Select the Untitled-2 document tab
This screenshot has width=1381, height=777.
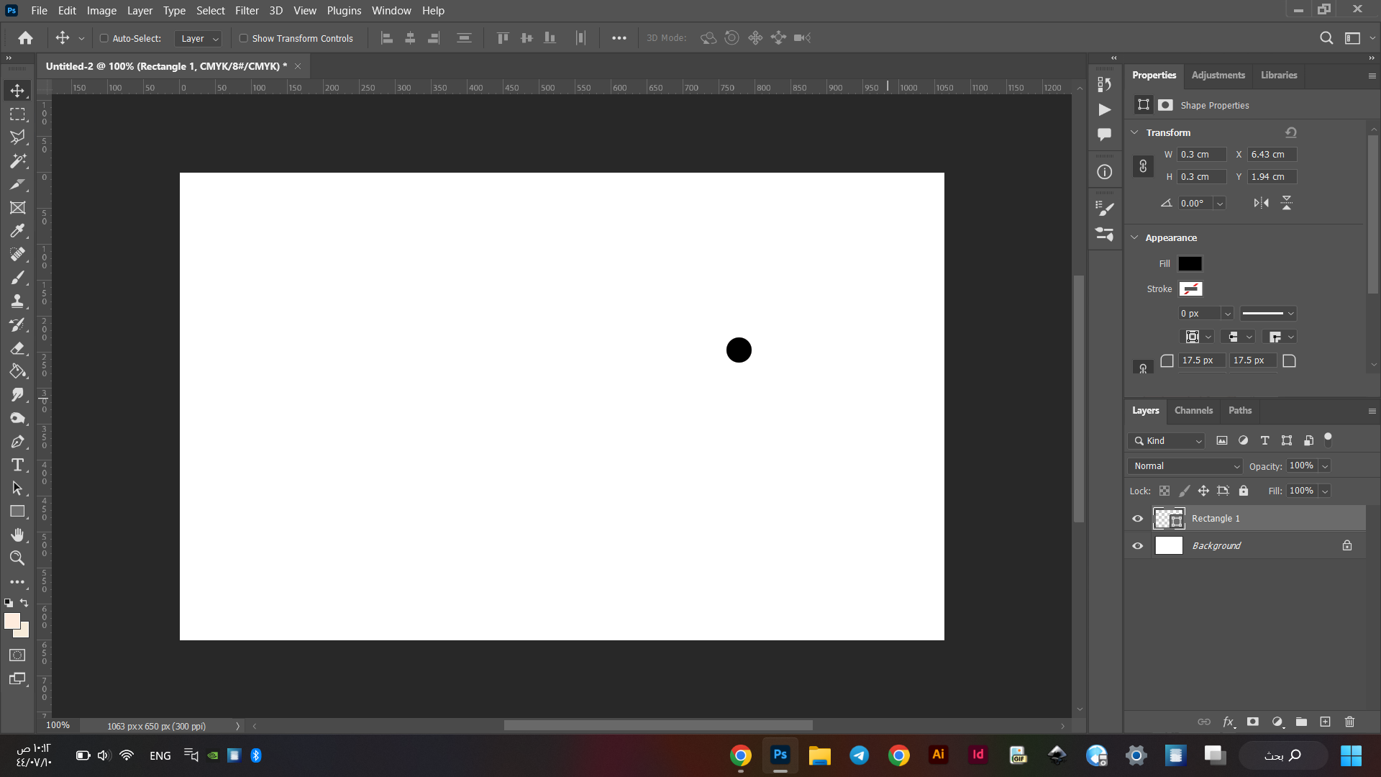coord(166,66)
